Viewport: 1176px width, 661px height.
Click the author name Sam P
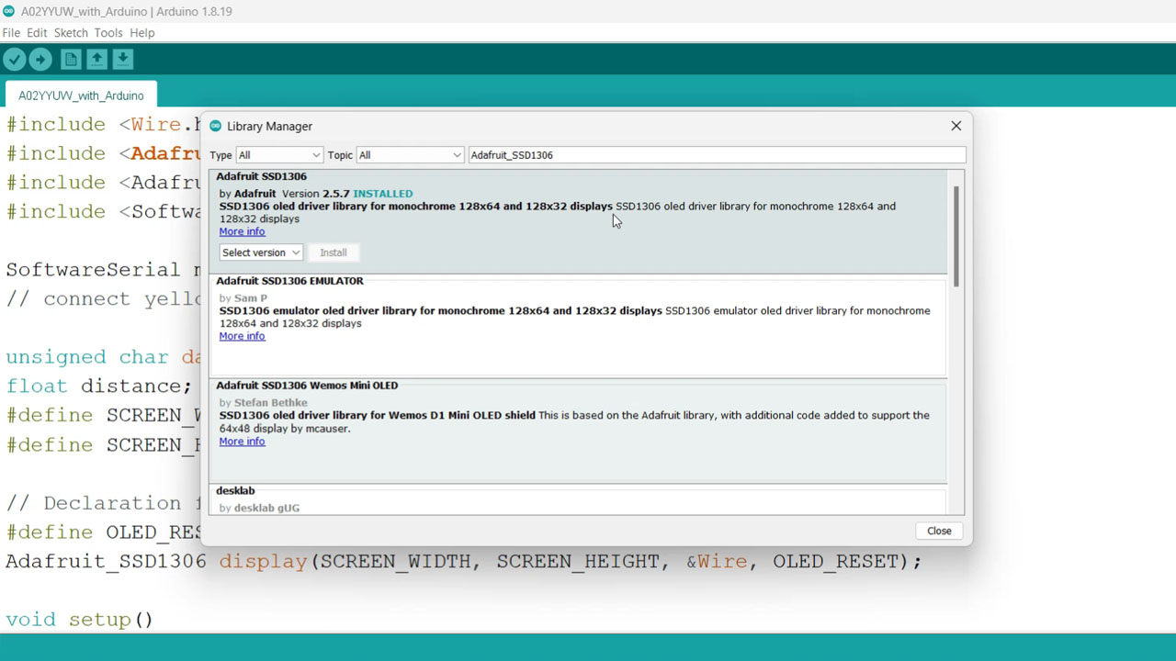point(251,298)
